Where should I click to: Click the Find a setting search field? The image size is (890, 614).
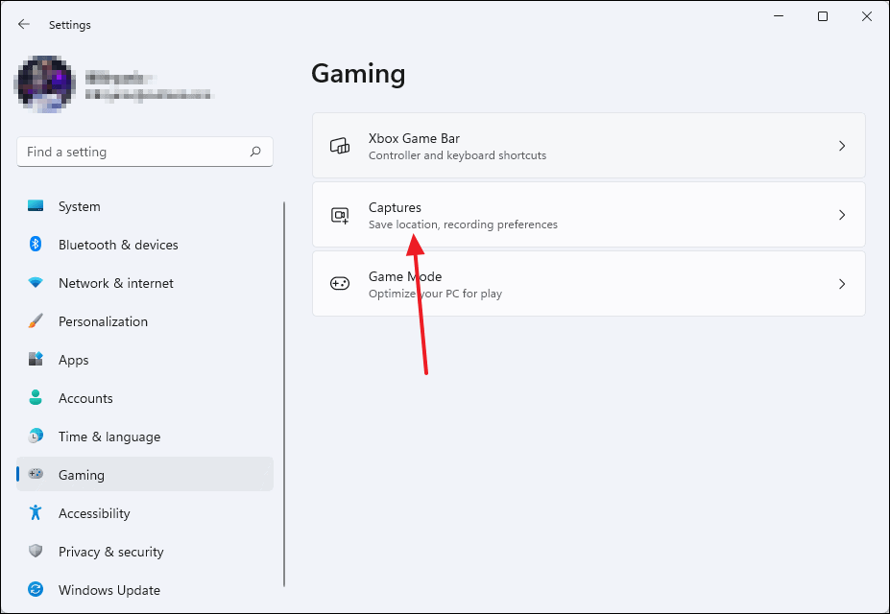pos(144,152)
